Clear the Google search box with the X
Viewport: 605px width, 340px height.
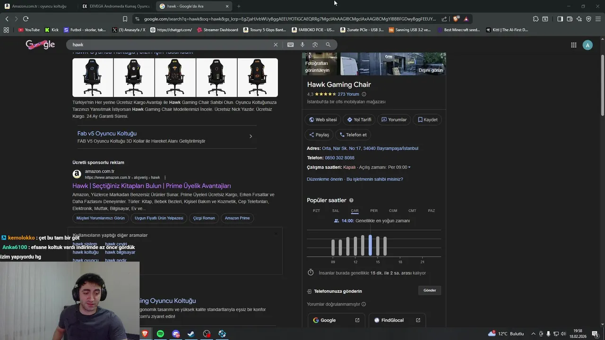coord(276,44)
